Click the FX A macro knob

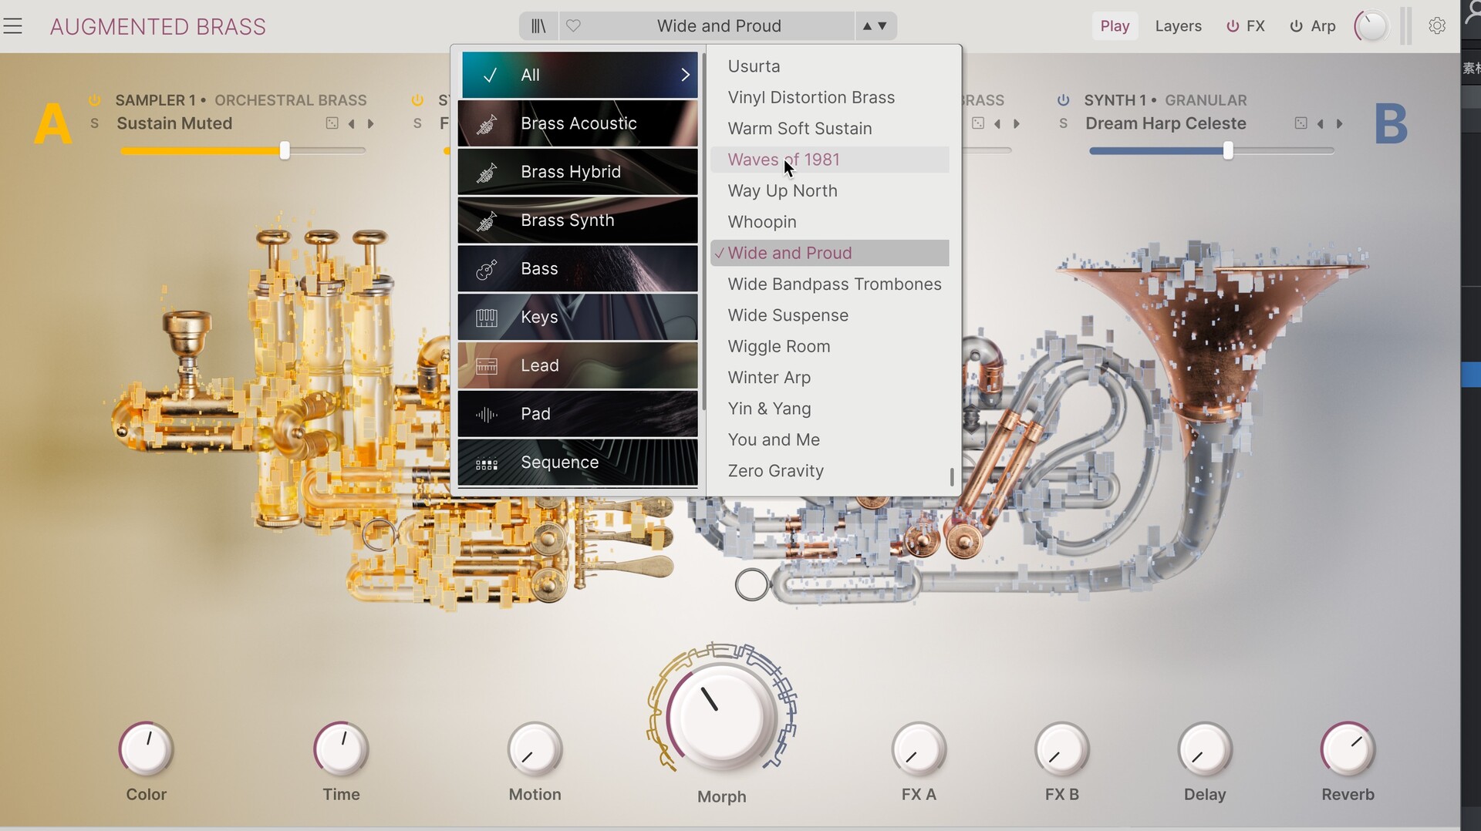pos(919,749)
